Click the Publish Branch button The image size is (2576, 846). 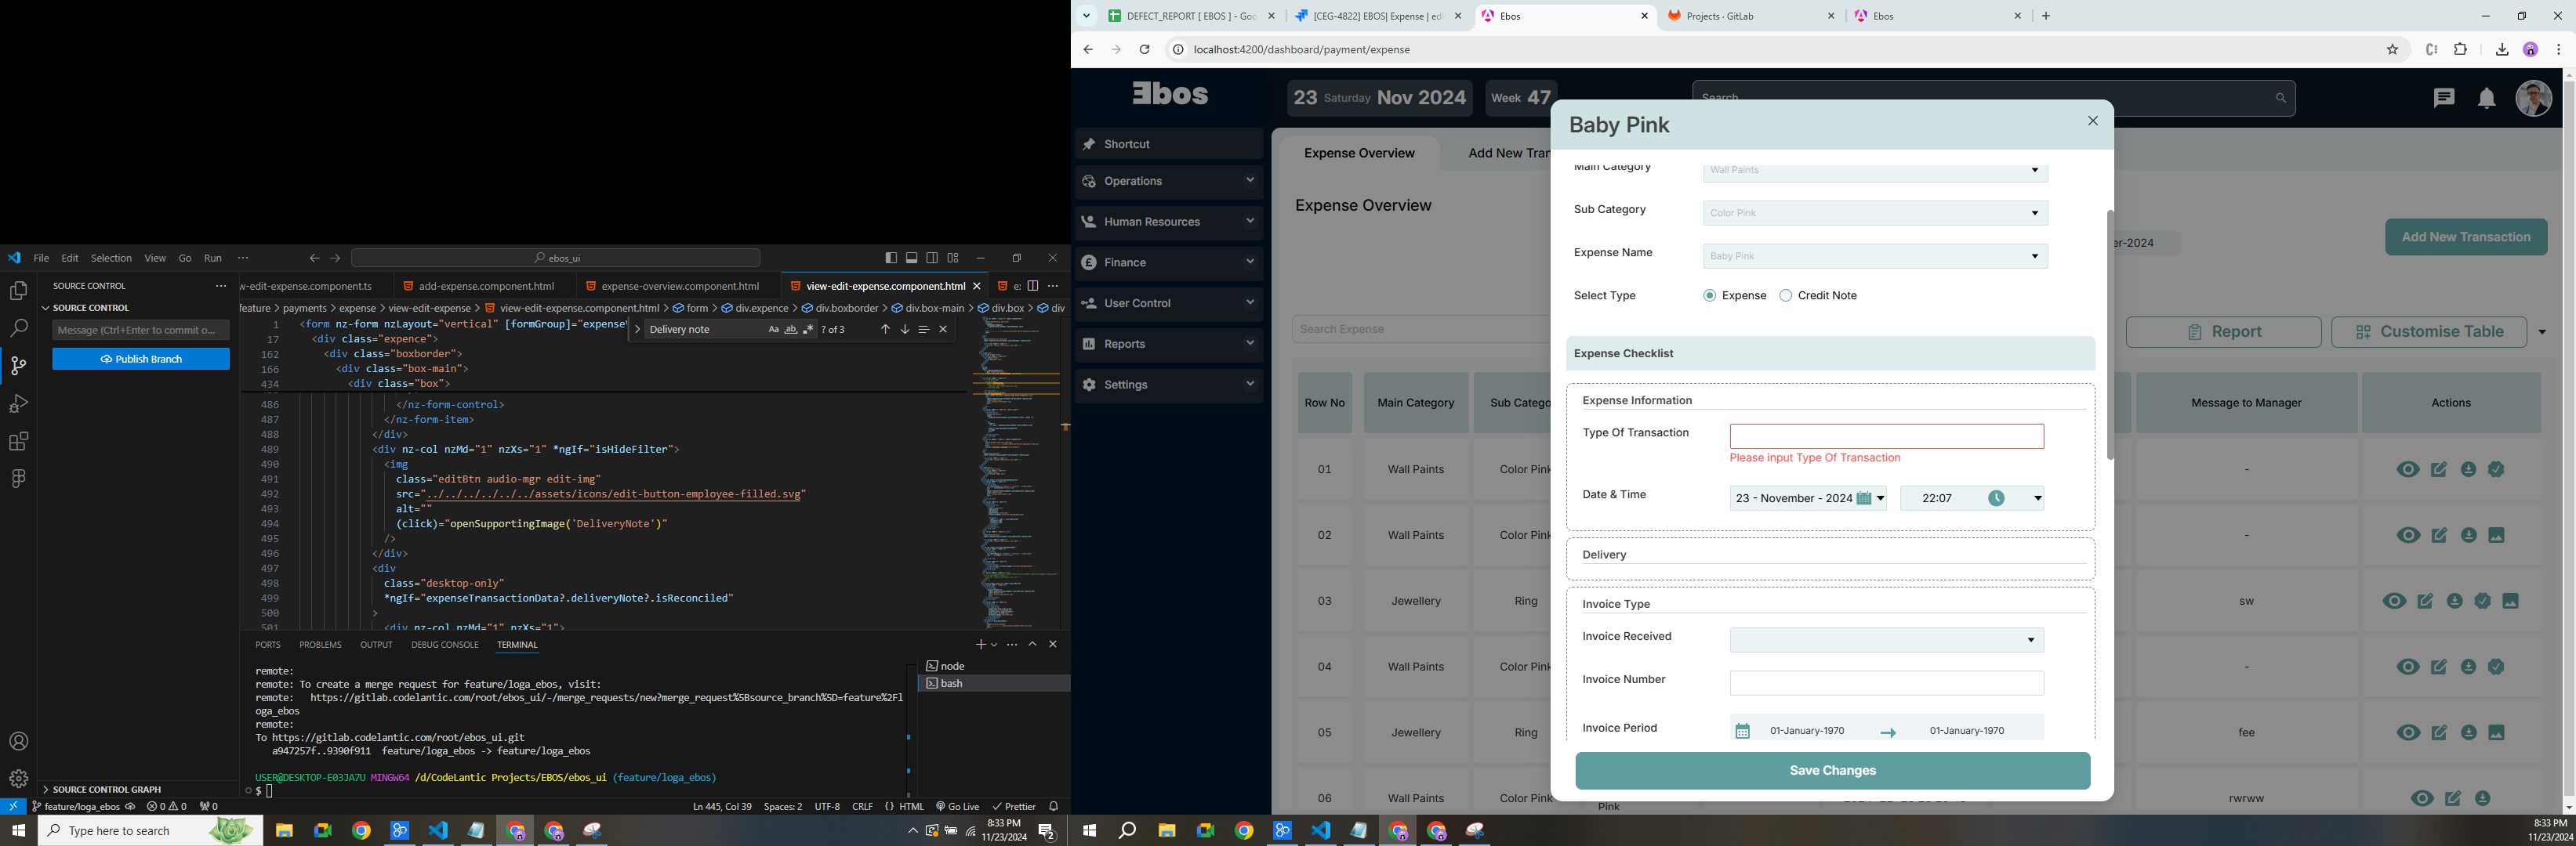click(141, 360)
